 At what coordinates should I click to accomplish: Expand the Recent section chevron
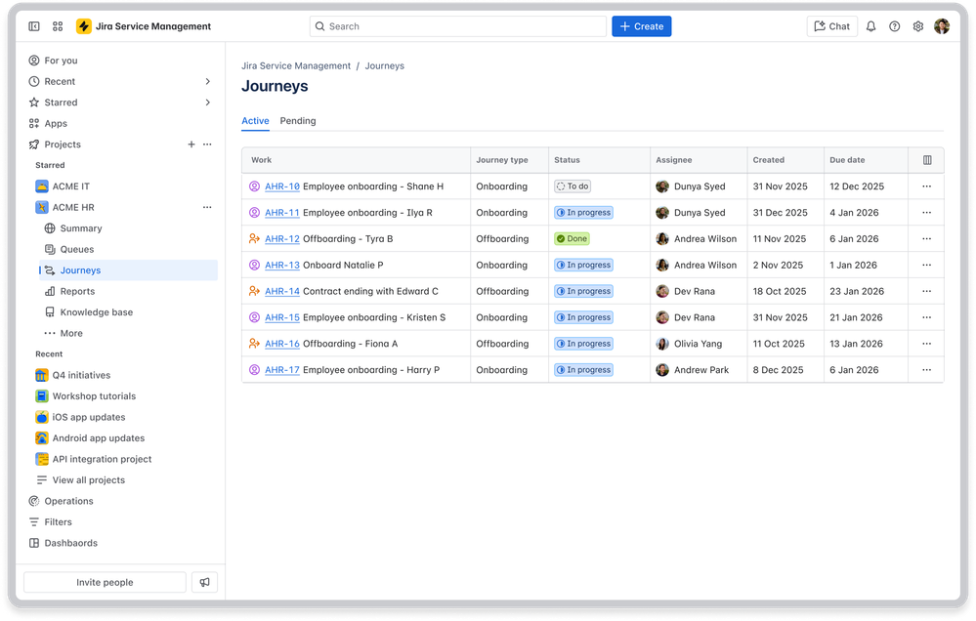(x=208, y=81)
